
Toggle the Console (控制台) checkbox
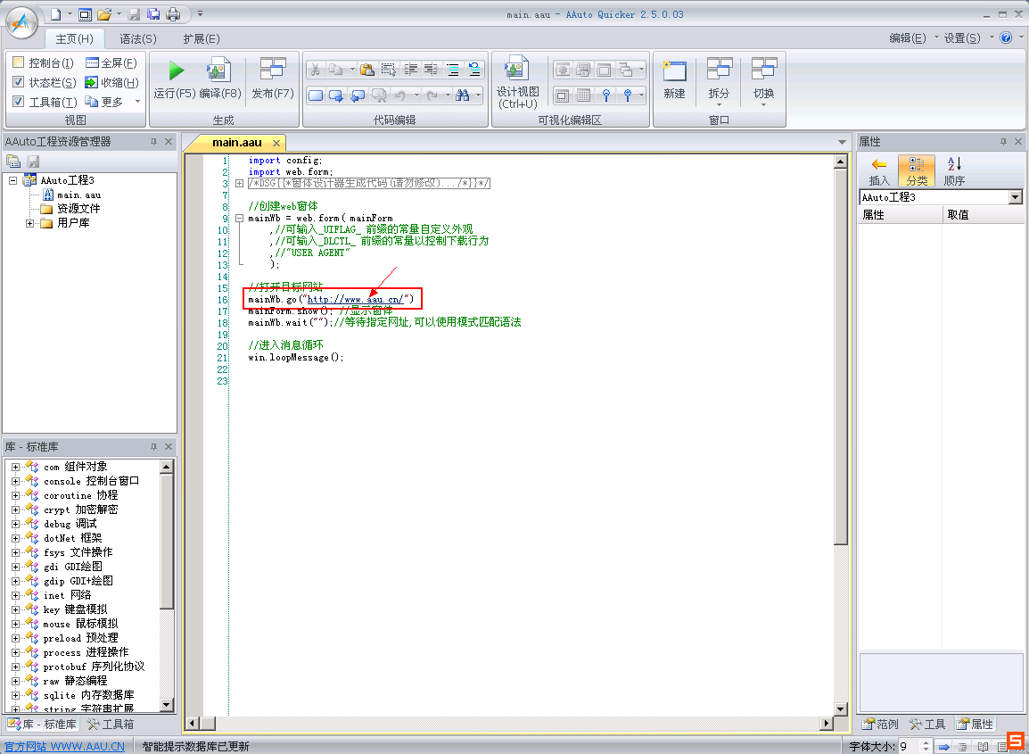19,62
